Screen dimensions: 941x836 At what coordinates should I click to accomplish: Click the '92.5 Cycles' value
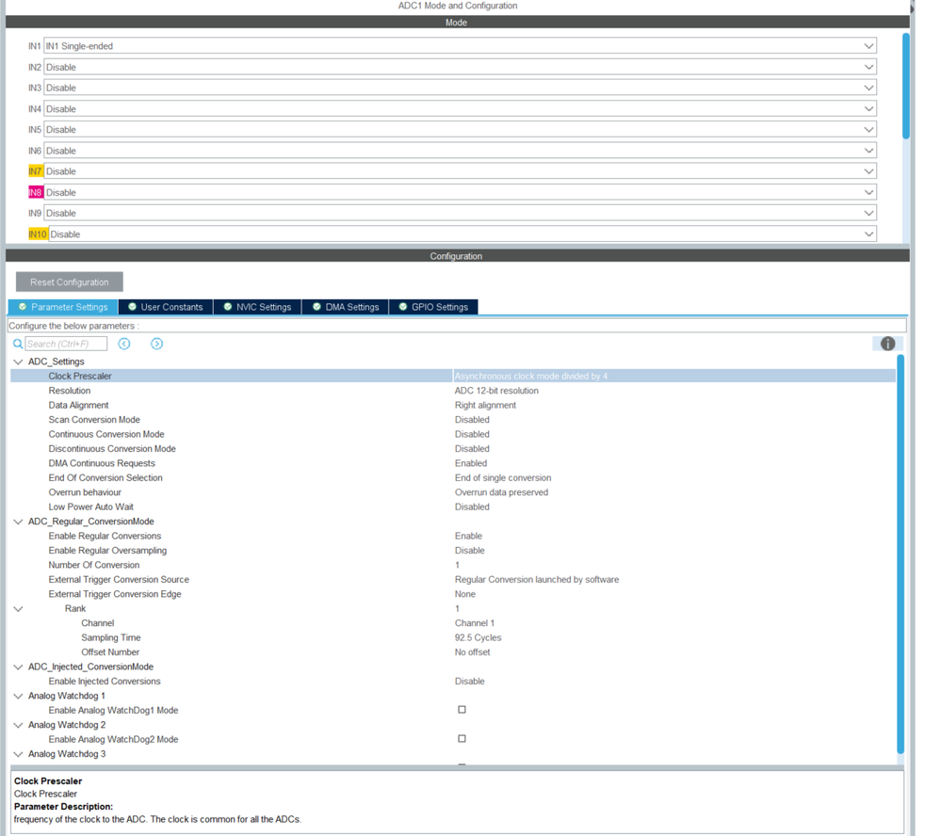(x=478, y=637)
